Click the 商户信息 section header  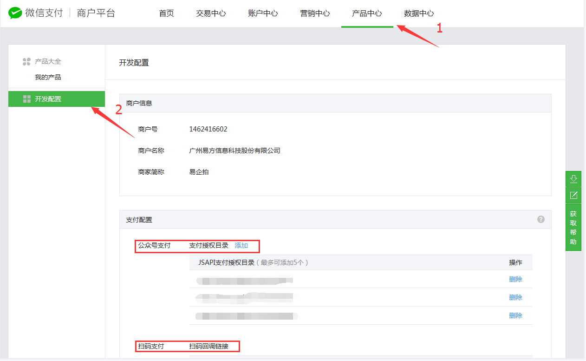point(335,103)
